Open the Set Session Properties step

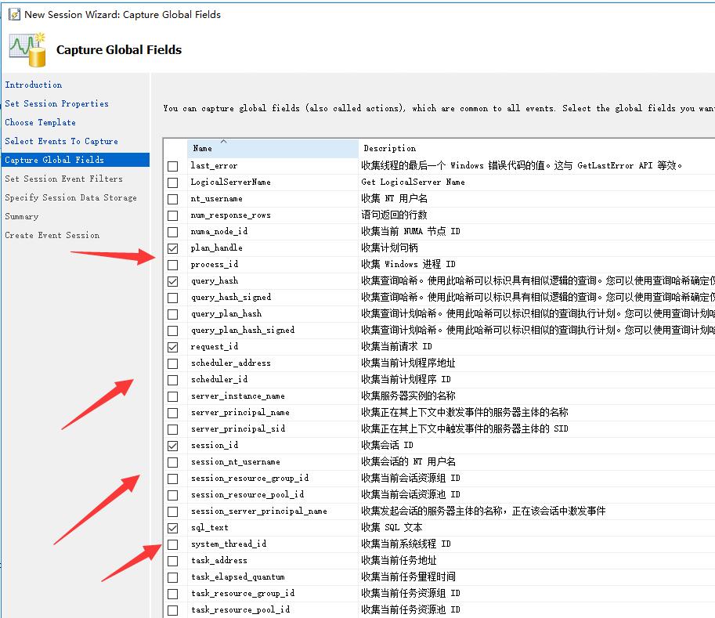pos(57,103)
